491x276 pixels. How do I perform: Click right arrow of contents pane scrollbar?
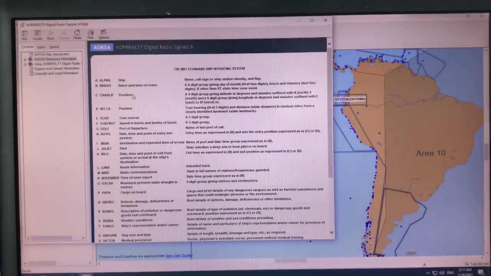point(83,238)
